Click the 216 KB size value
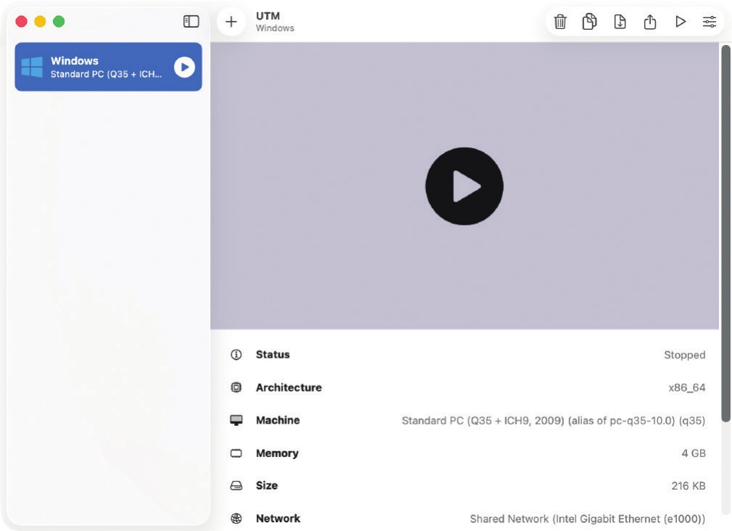This screenshot has height=531, width=732. pos(688,486)
